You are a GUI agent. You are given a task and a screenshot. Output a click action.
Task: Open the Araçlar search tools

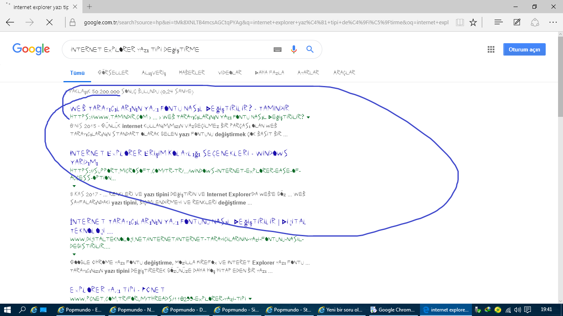[x=344, y=73]
